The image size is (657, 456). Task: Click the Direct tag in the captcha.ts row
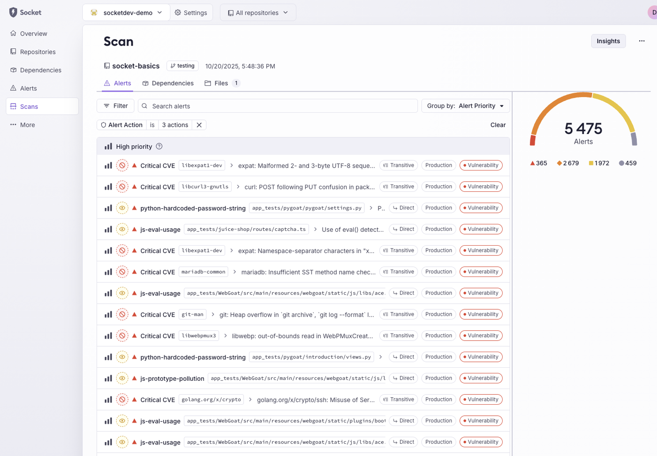[403, 229]
